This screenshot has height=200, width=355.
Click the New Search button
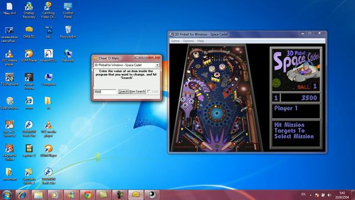tap(137, 91)
